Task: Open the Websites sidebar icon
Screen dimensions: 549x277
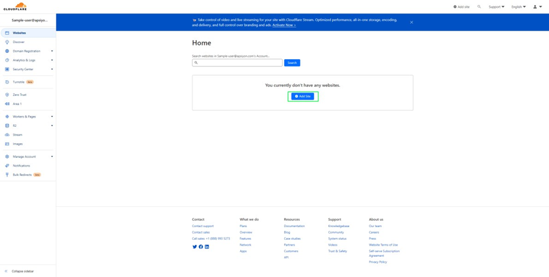Action: click(7, 33)
